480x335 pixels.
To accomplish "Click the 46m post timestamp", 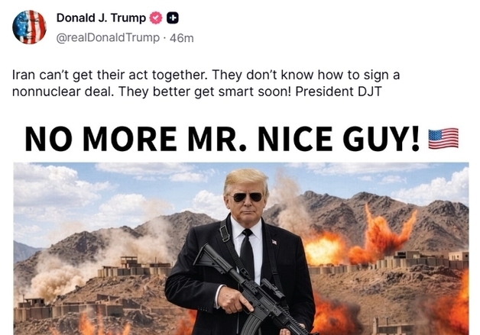I will tap(182, 38).
